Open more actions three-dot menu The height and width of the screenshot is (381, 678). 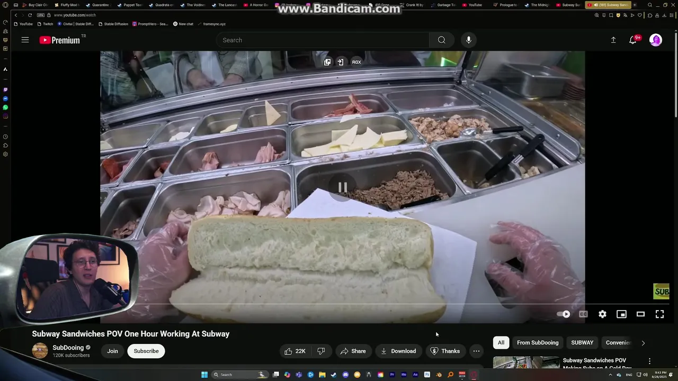[476, 351]
